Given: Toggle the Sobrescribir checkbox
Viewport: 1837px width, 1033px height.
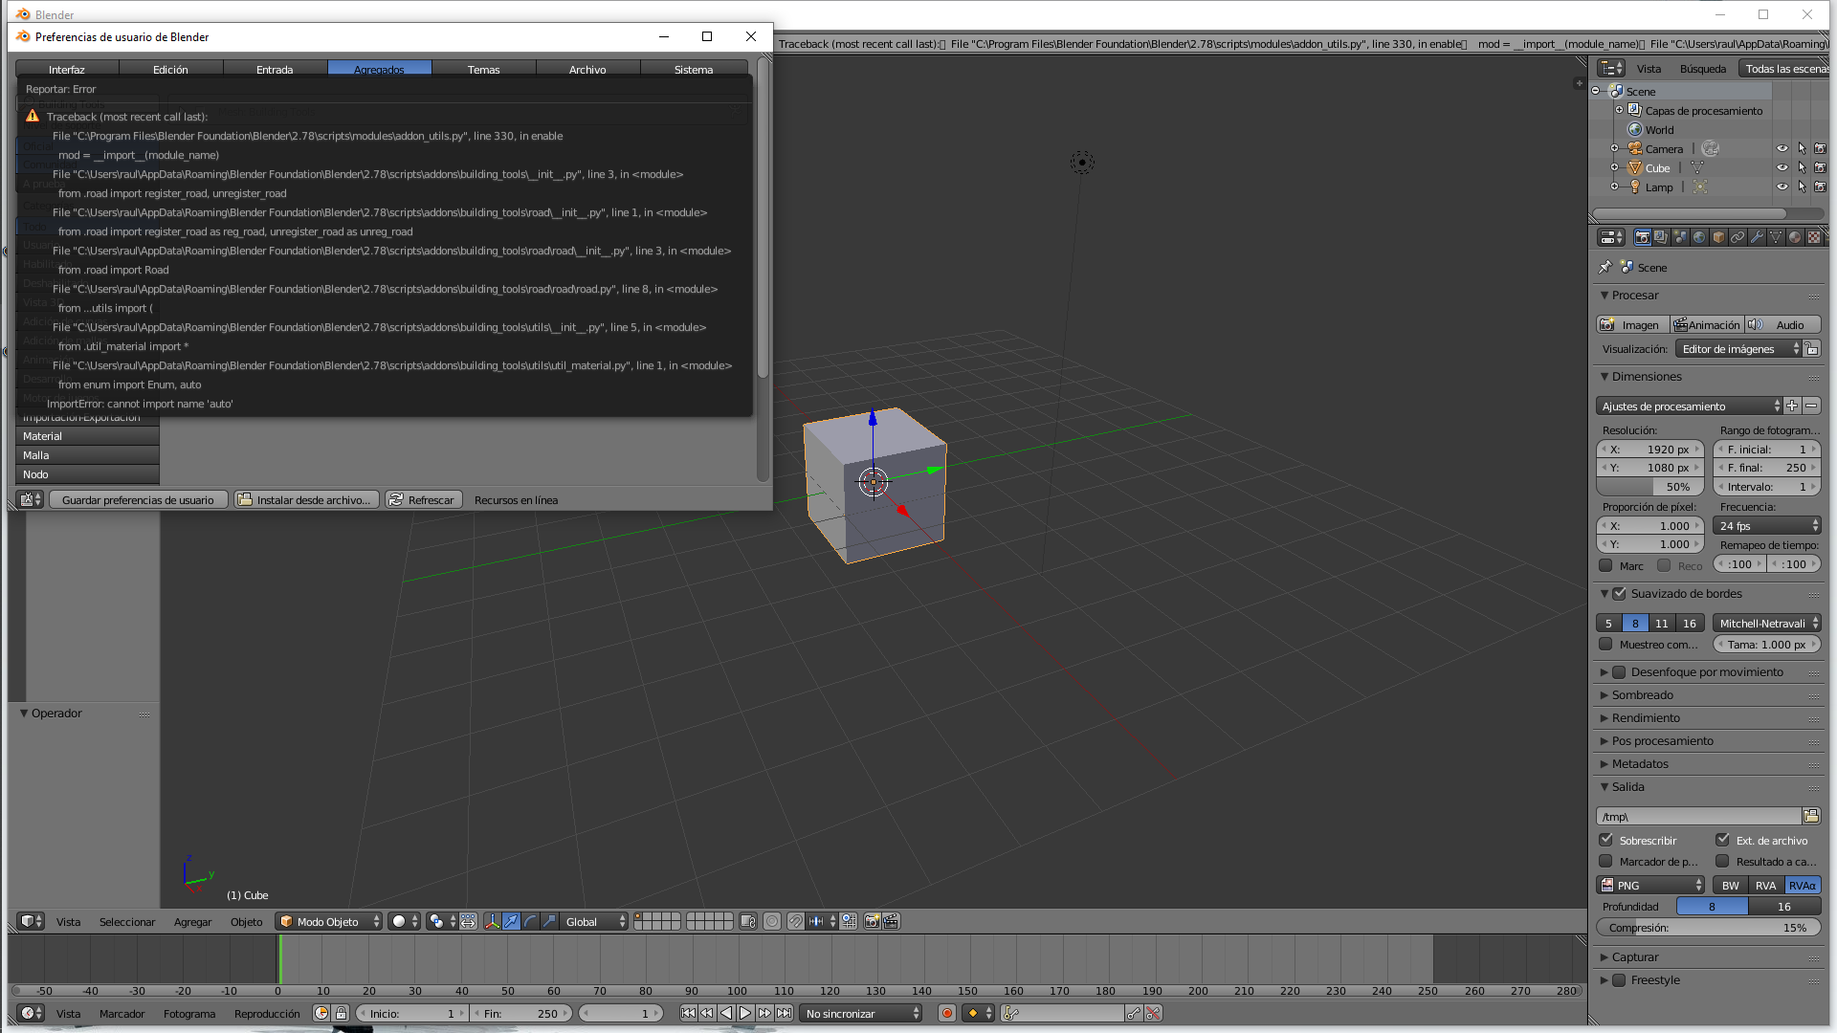Looking at the screenshot, I should (x=1606, y=840).
